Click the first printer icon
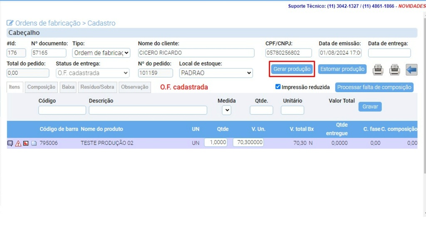 pos(378,70)
